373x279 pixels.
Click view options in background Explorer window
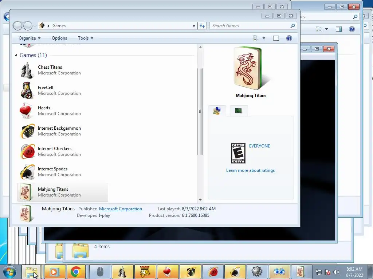(319, 29)
